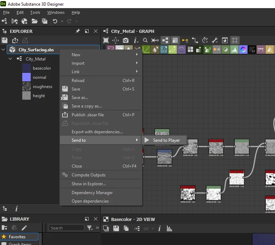The width and height of the screenshot is (275, 245).
Task: Toggle the highlighted node links display button
Action: [165, 40]
